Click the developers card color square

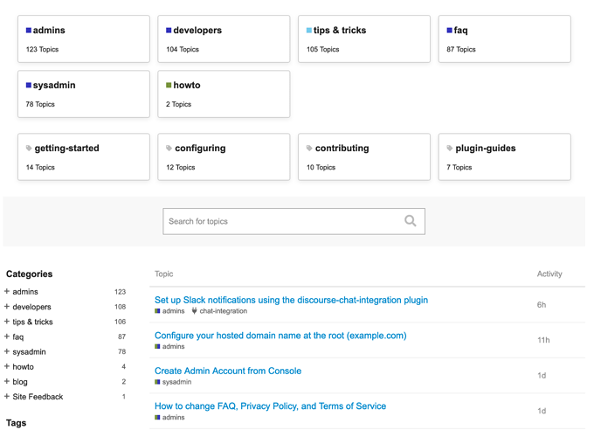coord(169,31)
